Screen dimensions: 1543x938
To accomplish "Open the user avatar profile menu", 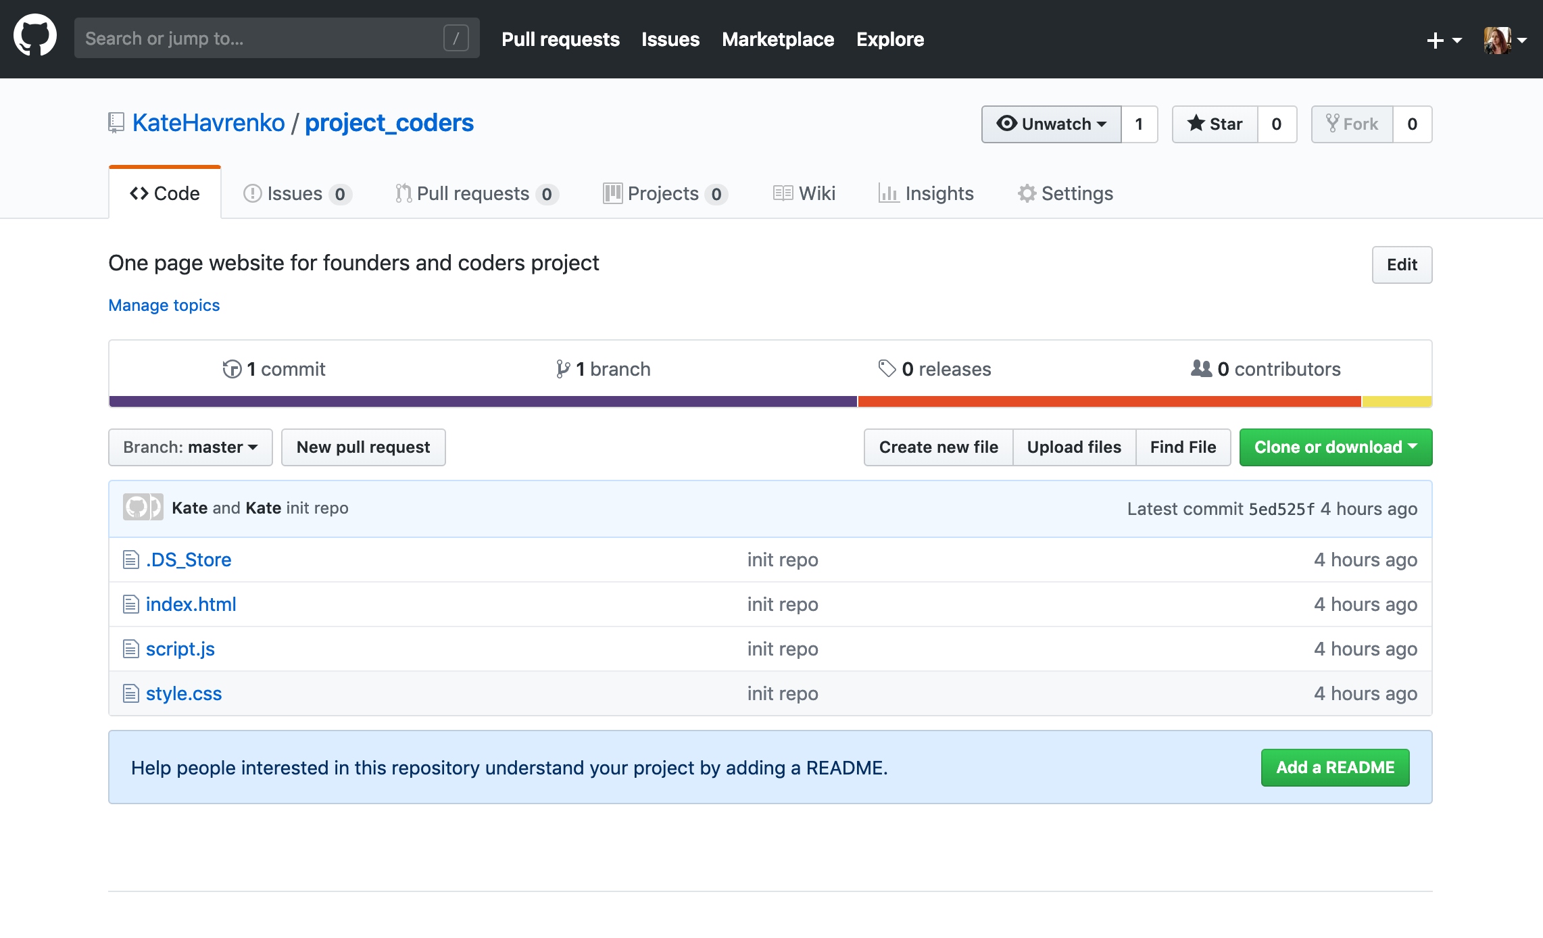I will pyautogui.click(x=1505, y=40).
